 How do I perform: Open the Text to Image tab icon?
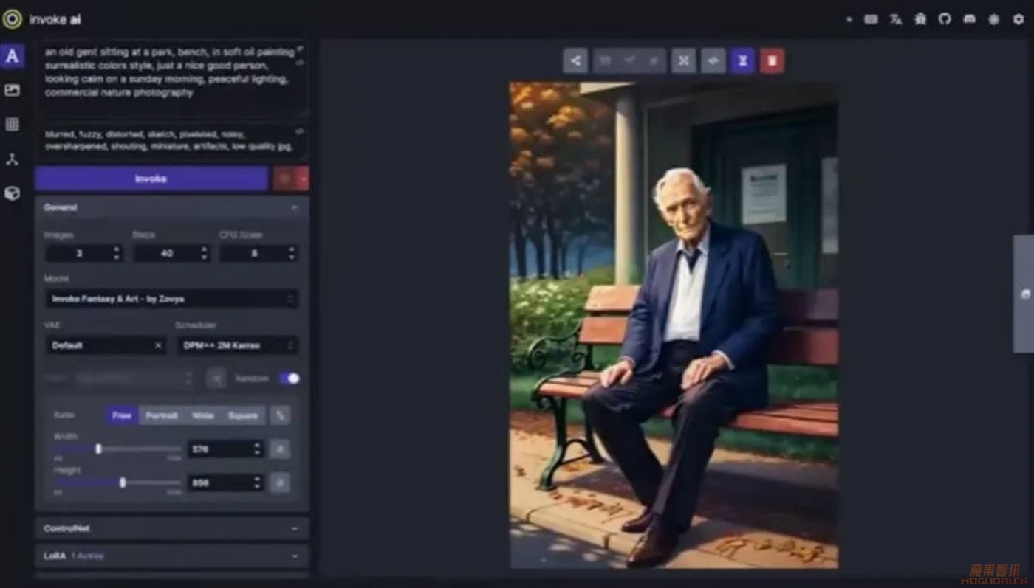(x=12, y=56)
